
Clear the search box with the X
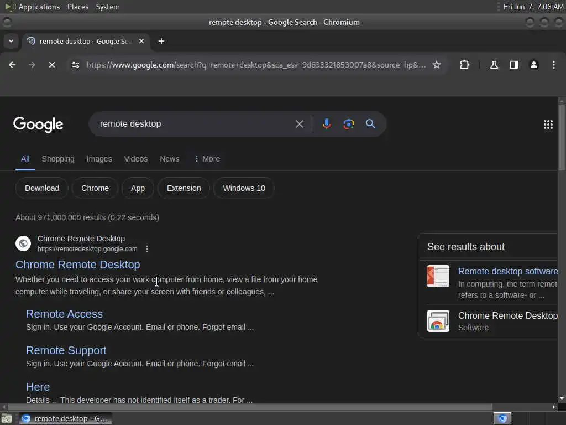299,124
